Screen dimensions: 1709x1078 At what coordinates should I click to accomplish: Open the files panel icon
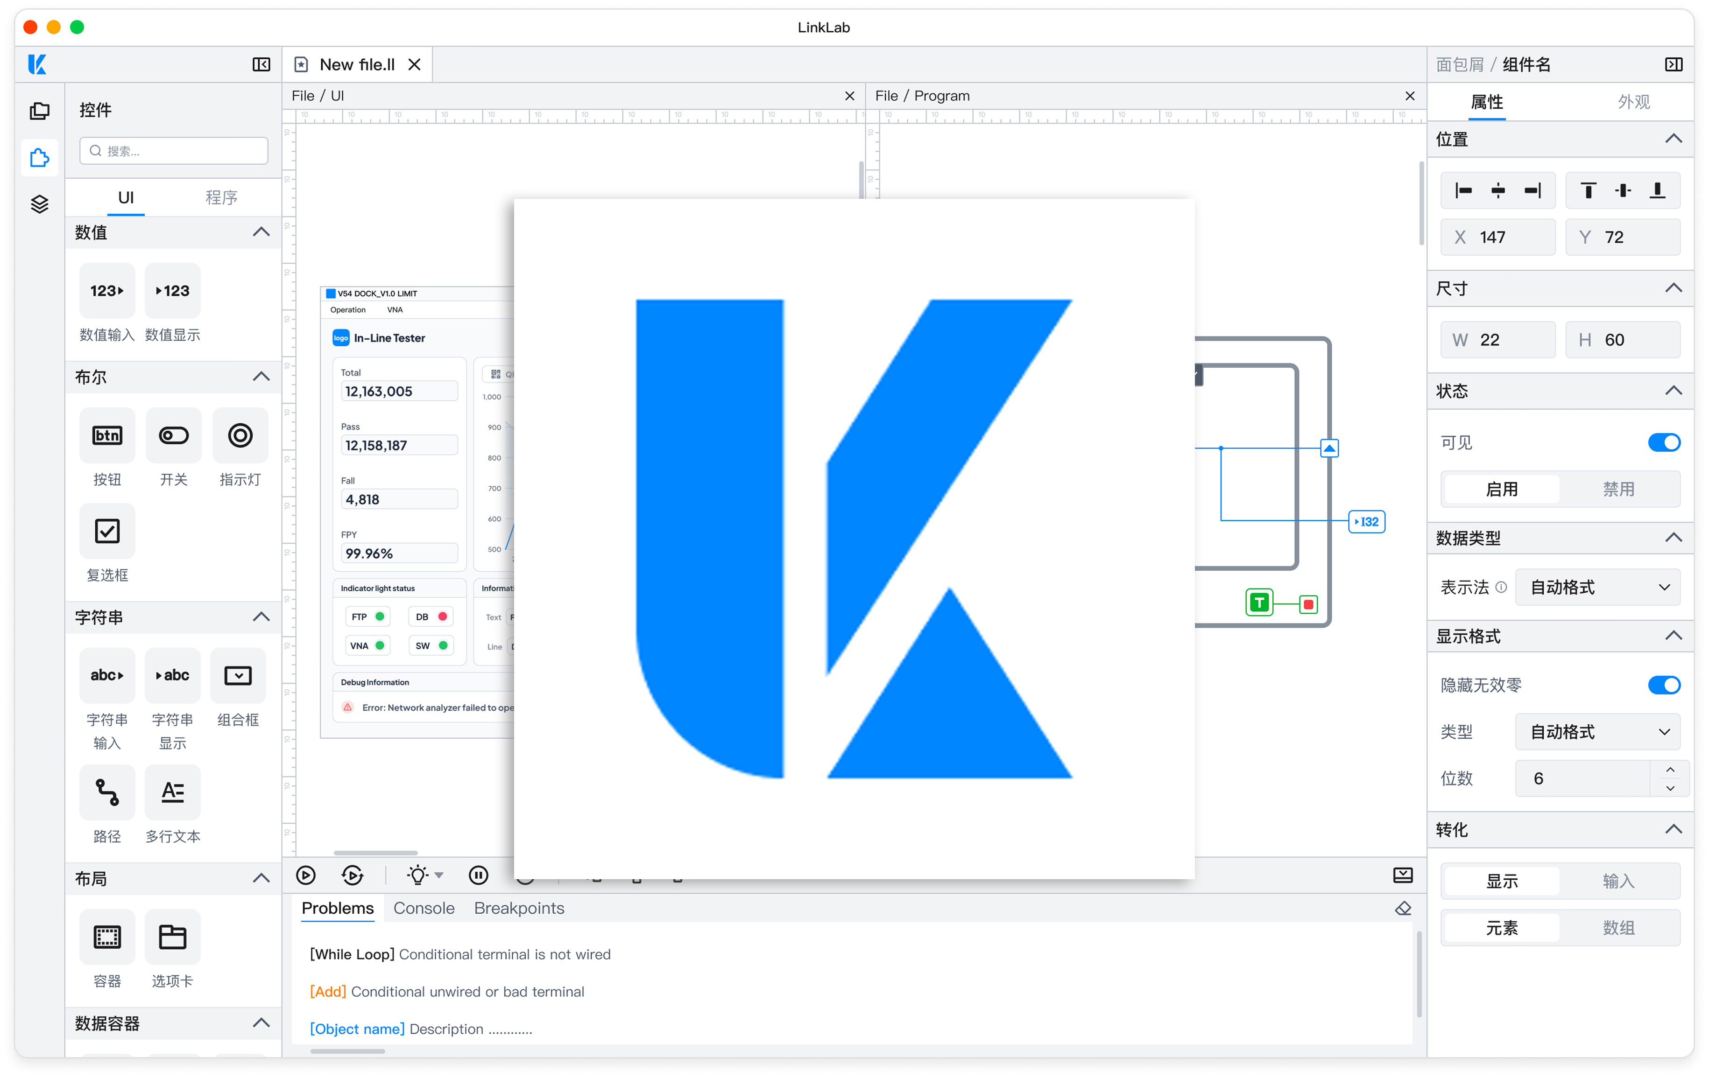tap(40, 112)
